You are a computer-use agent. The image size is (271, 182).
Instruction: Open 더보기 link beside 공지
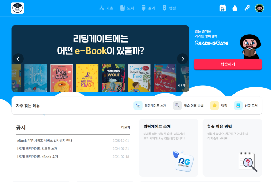pyautogui.click(x=125, y=127)
